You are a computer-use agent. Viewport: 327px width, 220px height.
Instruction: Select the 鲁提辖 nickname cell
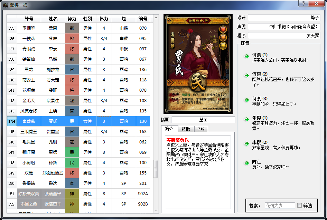click(x=29, y=183)
